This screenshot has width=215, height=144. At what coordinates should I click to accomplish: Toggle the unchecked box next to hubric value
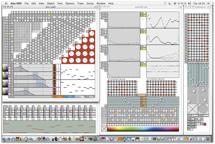202,121
